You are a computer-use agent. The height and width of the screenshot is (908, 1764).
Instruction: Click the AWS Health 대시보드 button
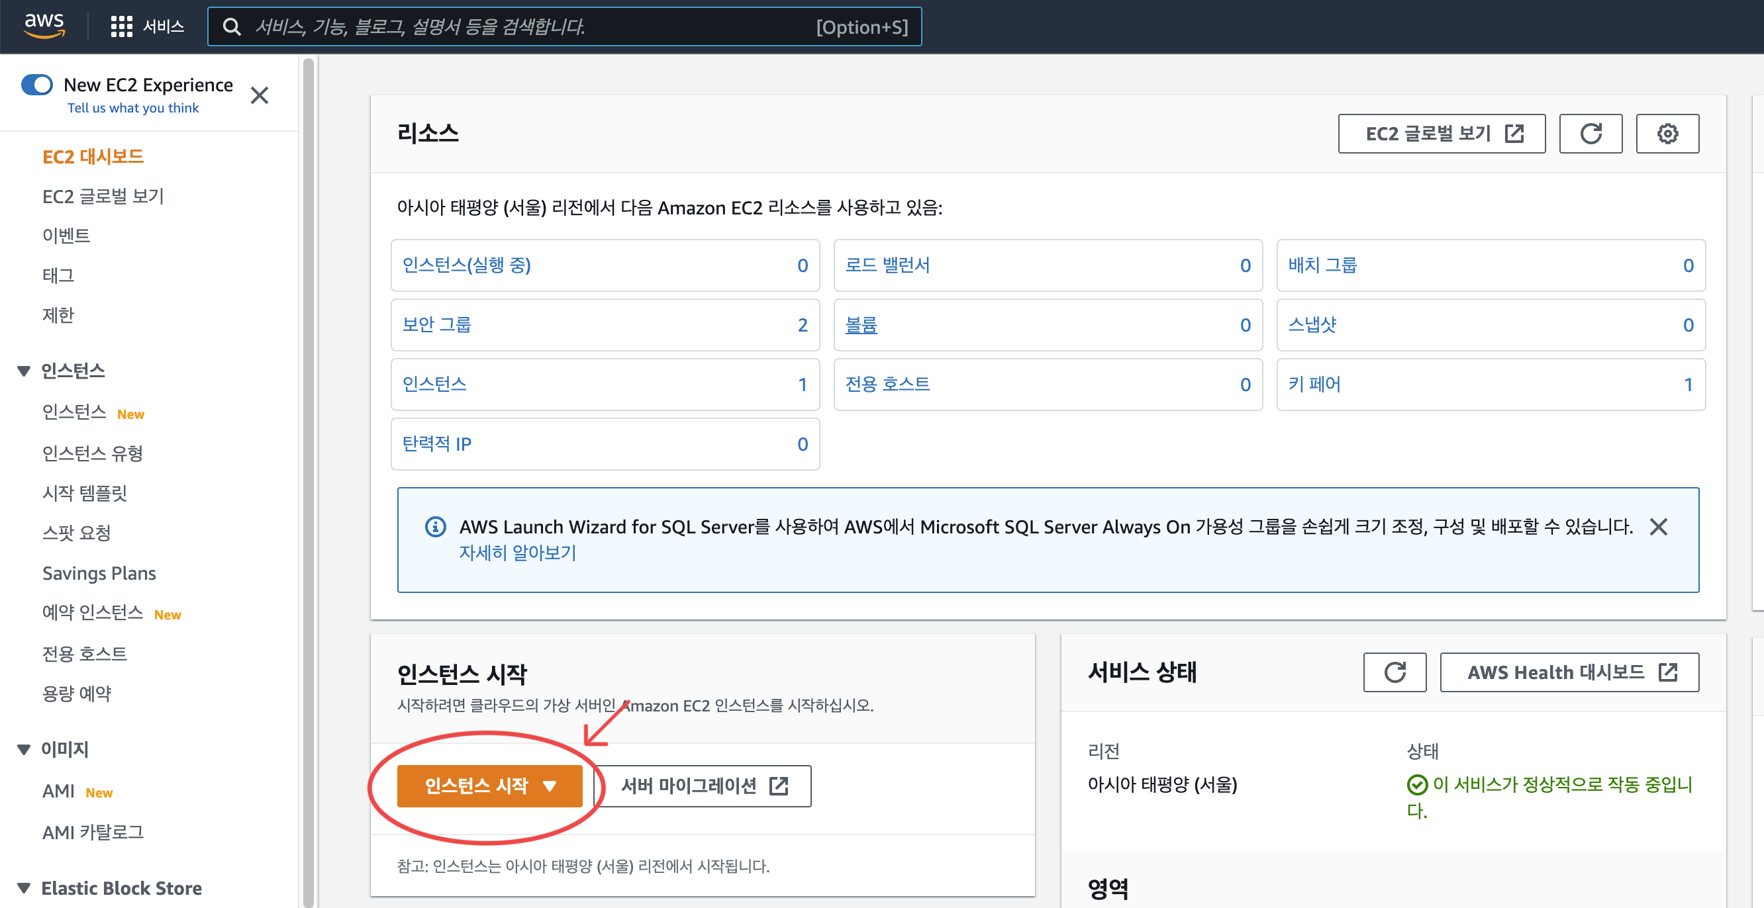coord(1569,672)
